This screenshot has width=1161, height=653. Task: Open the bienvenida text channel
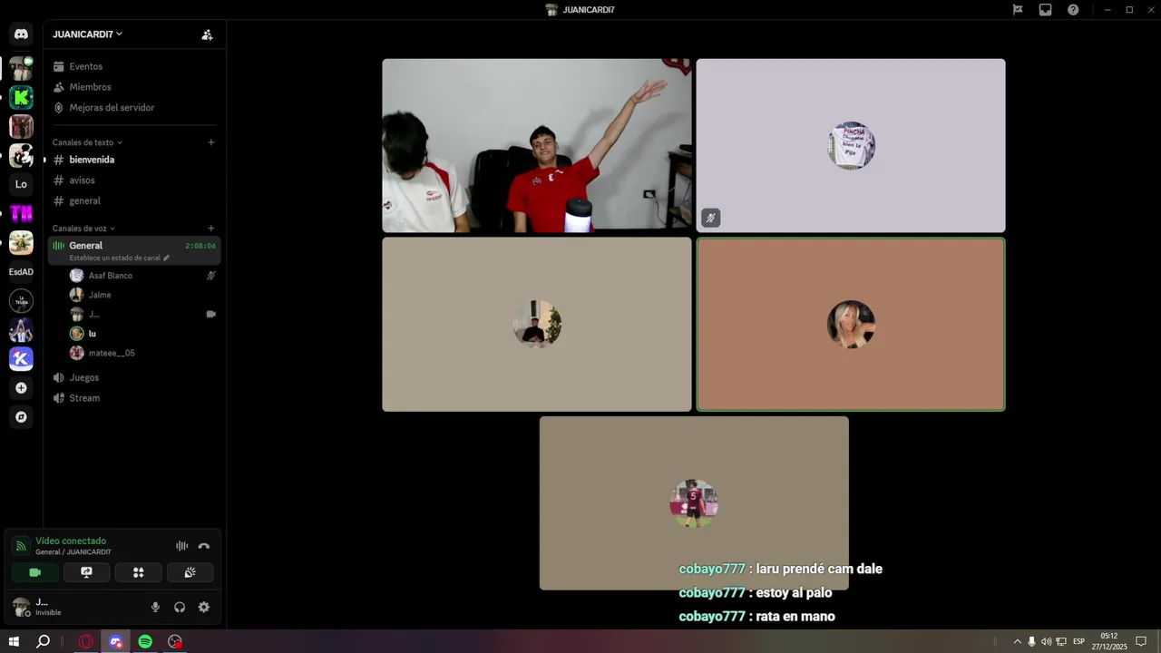[x=133, y=160]
